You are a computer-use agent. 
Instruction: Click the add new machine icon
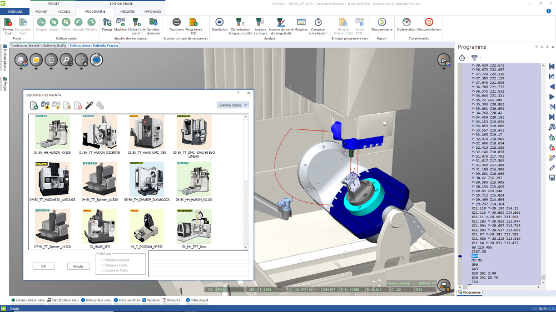tap(34, 105)
